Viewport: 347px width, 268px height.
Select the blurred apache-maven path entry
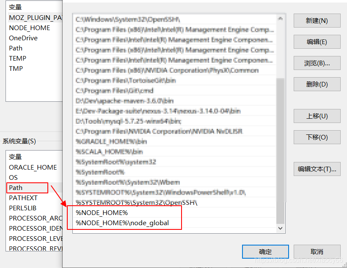175,101
